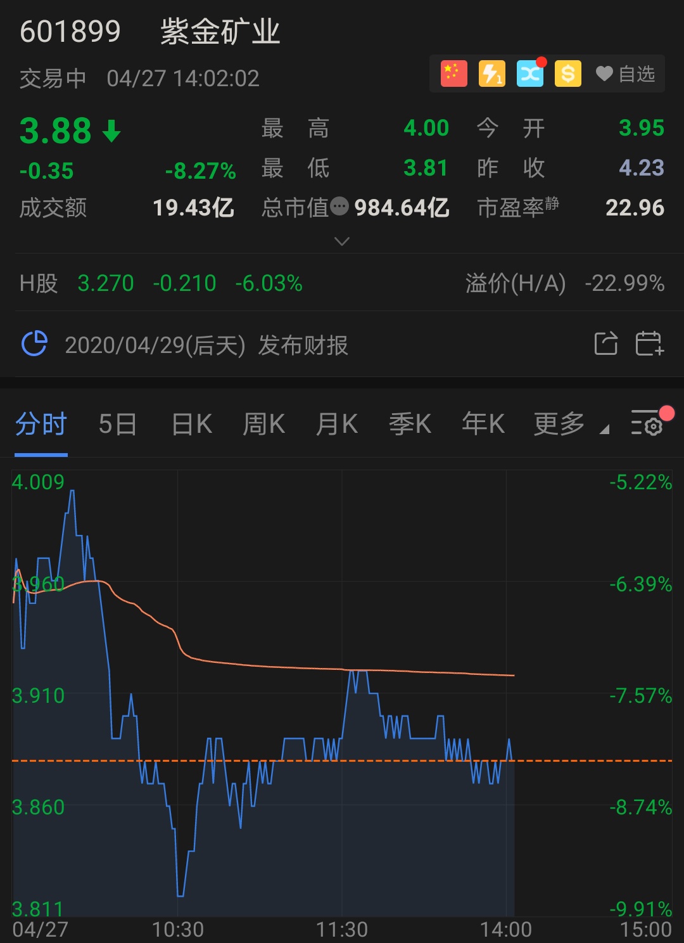Tap the 最高 value 4.00

pyautogui.click(x=427, y=129)
